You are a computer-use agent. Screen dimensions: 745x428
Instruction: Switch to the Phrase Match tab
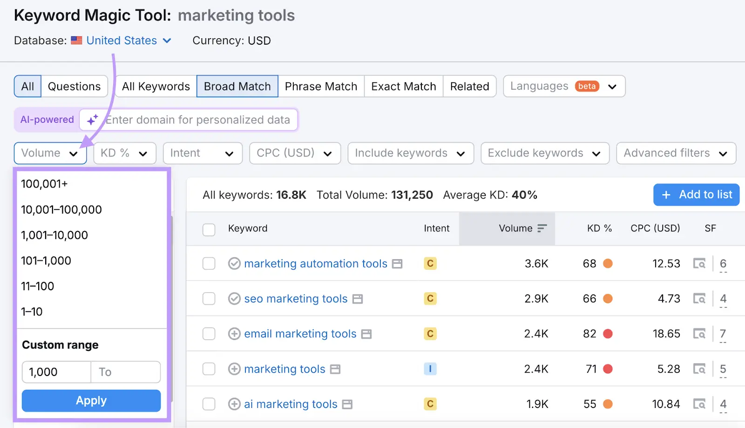(x=321, y=86)
